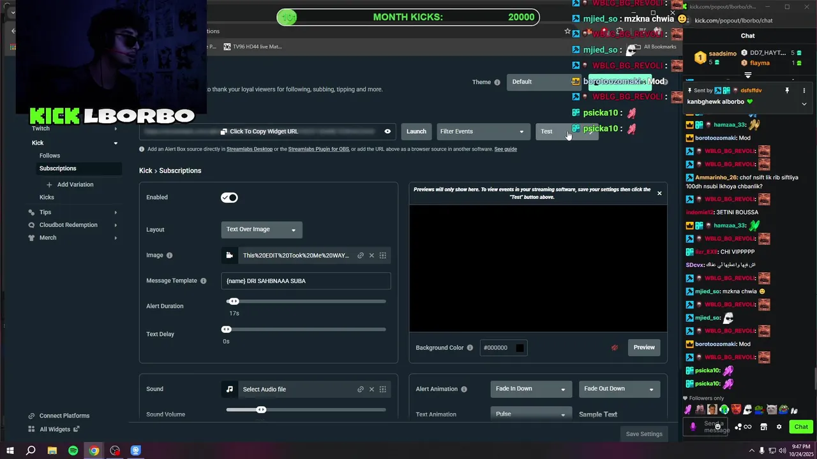The width and height of the screenshot is (817, 459).
Task: Open Image field info icon
Action: (x=169, y=256)
